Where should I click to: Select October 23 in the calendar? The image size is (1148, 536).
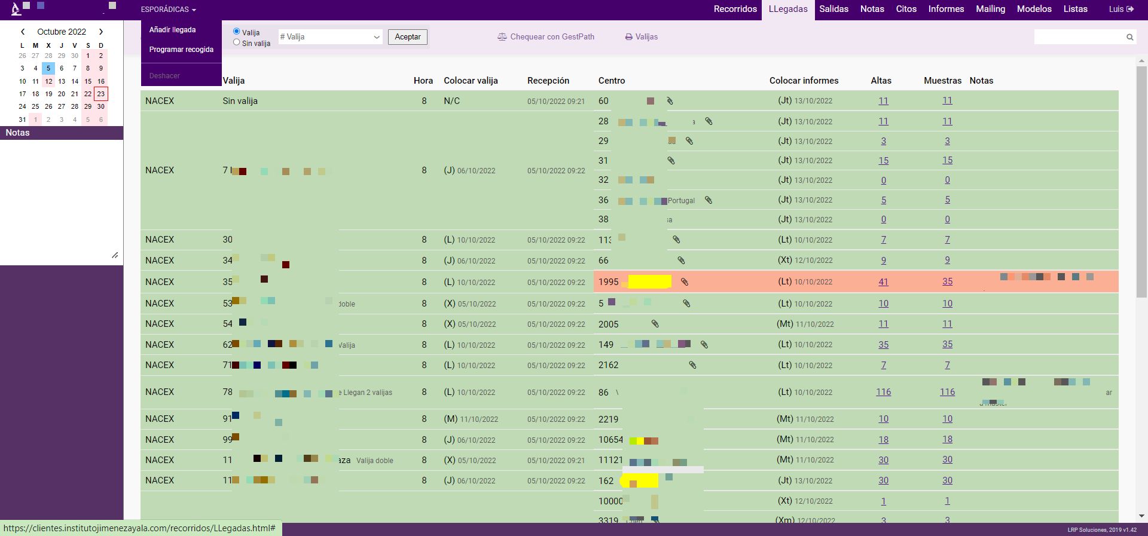click(101, 94)
